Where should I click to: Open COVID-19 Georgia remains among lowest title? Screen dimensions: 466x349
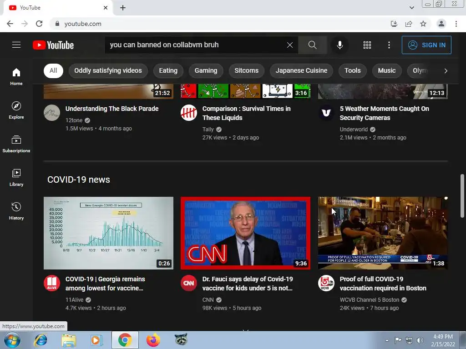(x=105, y=284)
